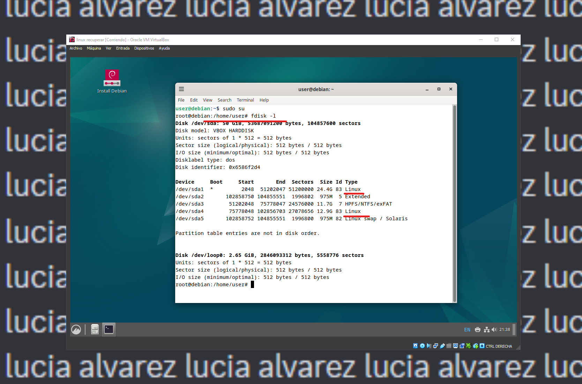Launch the file manager from the taskbar
This screenshot has height=384, width=582.
click(95, 329)
